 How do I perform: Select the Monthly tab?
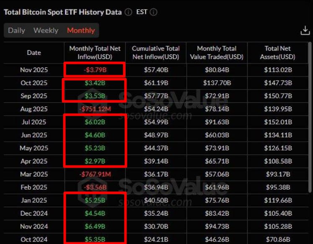(81, 30)
